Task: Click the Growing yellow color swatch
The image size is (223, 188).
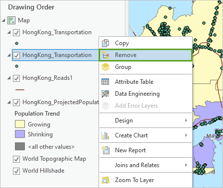Action: pos(20,124)
